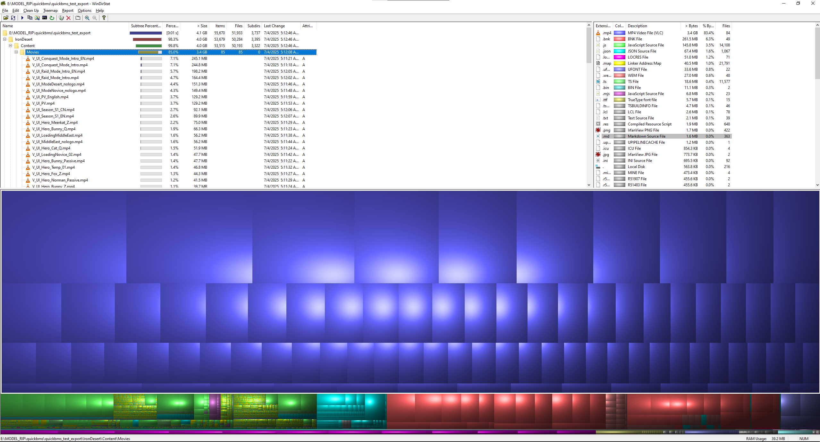Image resolution: width=820 pixels, height=442 pixels.
Task: Collapse the IronDesert tree node
Action: pos(5,39)
